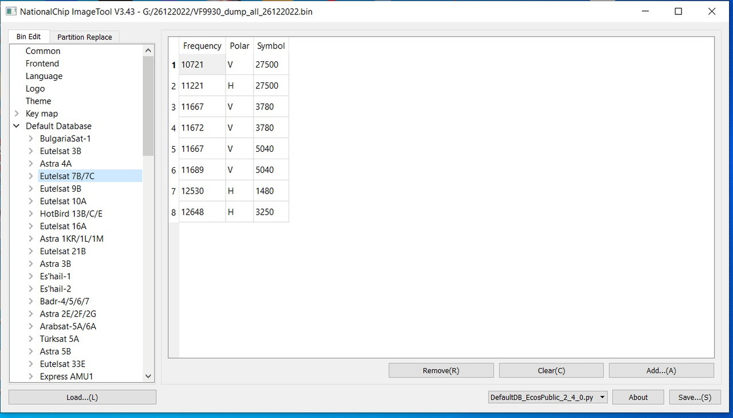Screen dimensions: 733x418
Task: Expand the Astra 4A satellite node
Action: (x=31, y=164)
